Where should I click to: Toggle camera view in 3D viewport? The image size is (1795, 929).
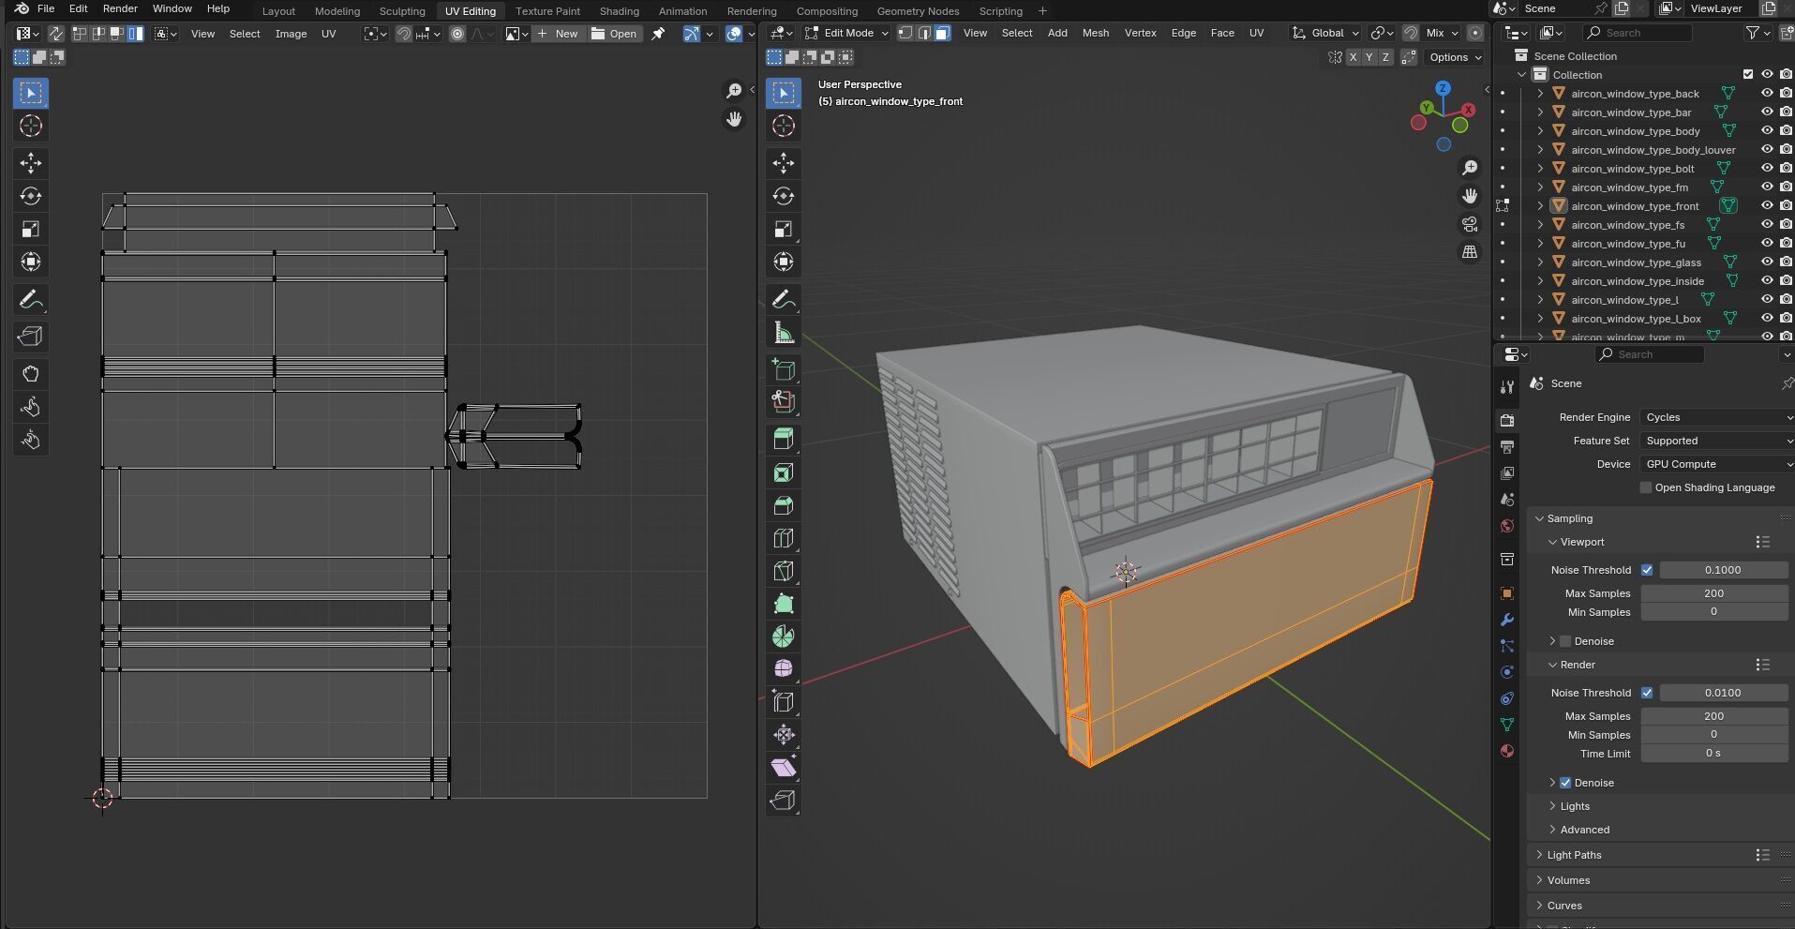pyautogui.click(x=1470, y=224)
